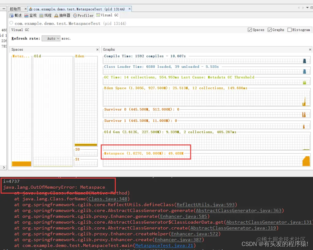Click 'java.lang.OutOfMemoryError: Metaspace' text
This screenshot has height=250, width=313.
(x=54, y=187)
